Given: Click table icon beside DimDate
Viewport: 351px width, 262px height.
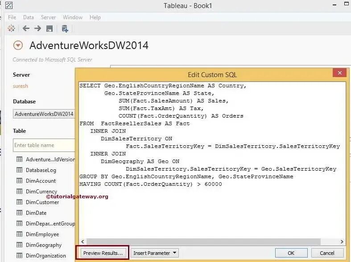Looking at the screenshot, I should click(x=20, y=213).
